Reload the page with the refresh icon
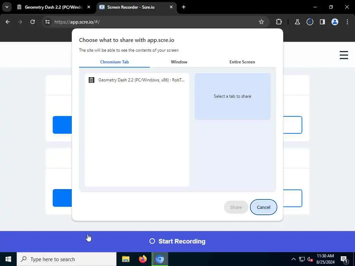This screenshot has height=266, width=355. (x=33, y=22)
